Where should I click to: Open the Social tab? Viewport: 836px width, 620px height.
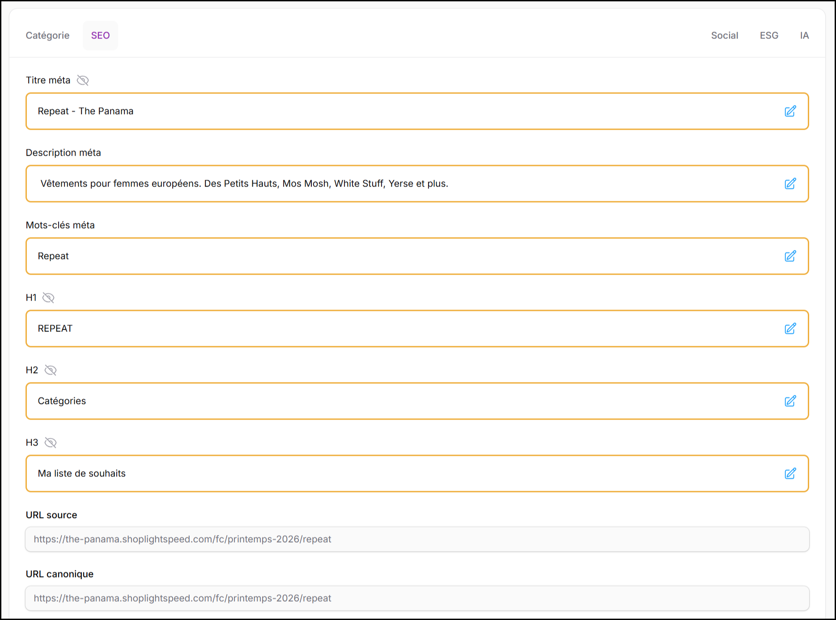pos(724,36)
